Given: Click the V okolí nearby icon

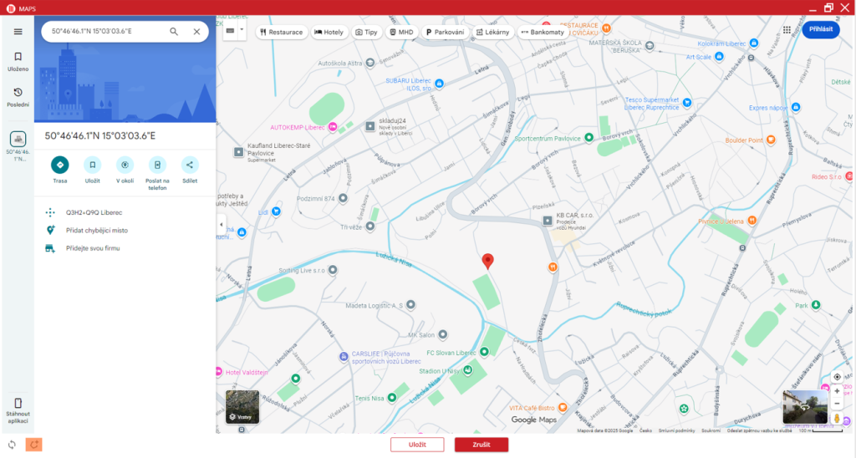Looking at the screenshot, I should click(125, 165).
